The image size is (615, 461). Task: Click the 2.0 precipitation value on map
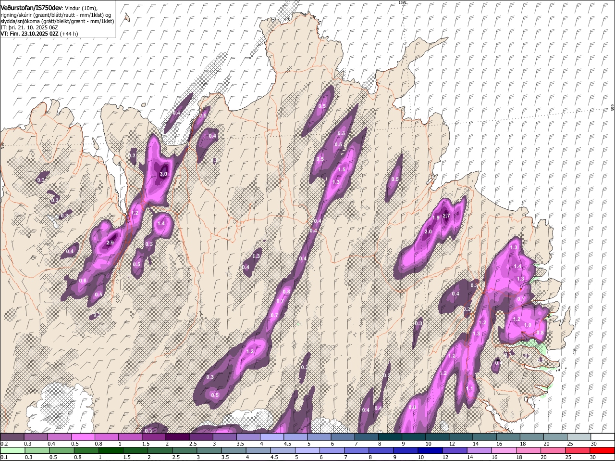[x=428, y=231]
